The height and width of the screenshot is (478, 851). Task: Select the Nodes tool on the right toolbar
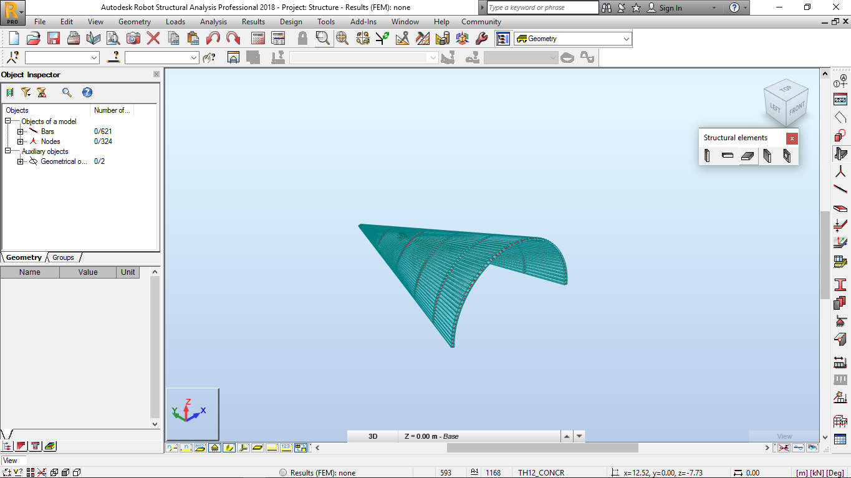(x=840, y=171)
